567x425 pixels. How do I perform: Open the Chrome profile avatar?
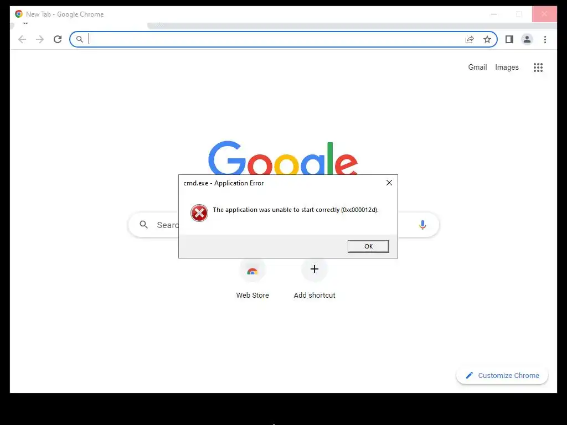click(527, 39)
